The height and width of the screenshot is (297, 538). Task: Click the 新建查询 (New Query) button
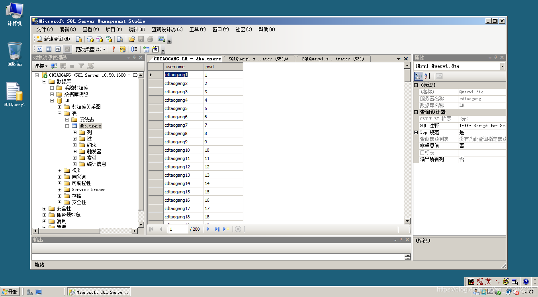coord(53,39)
